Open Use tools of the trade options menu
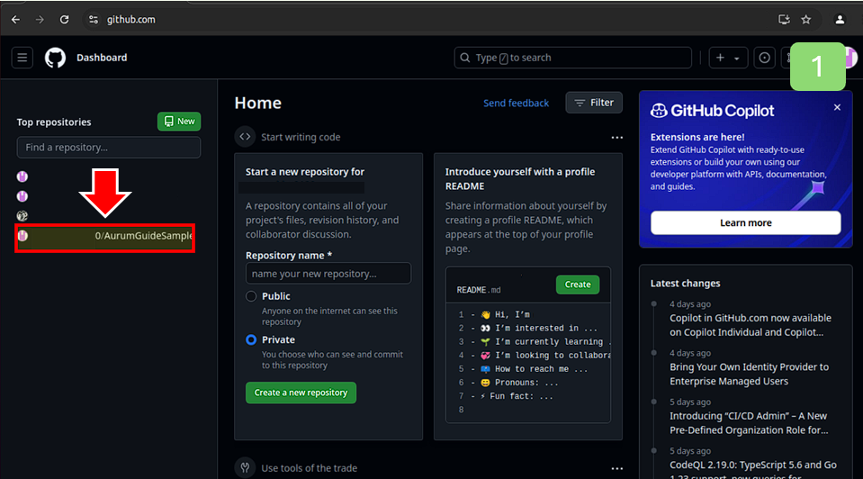The image size is (863, 479). click(x=617, y=468)
